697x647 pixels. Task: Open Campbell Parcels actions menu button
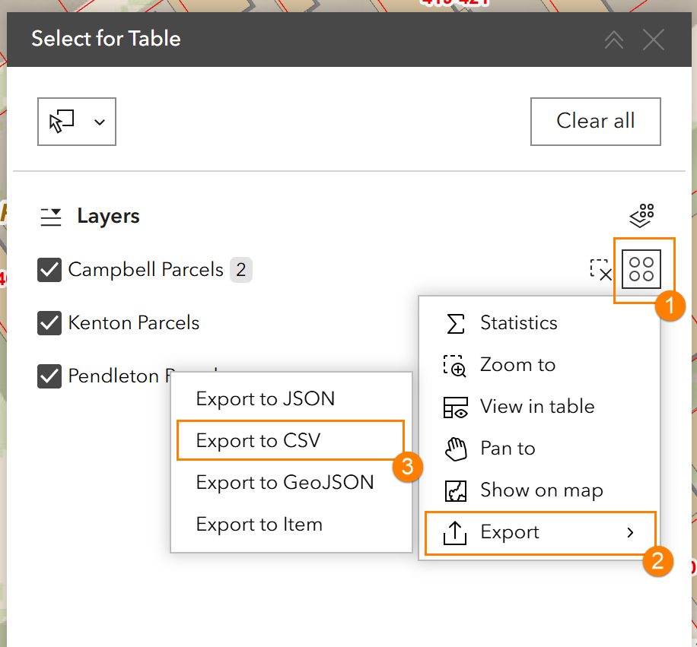coord(641,269)
